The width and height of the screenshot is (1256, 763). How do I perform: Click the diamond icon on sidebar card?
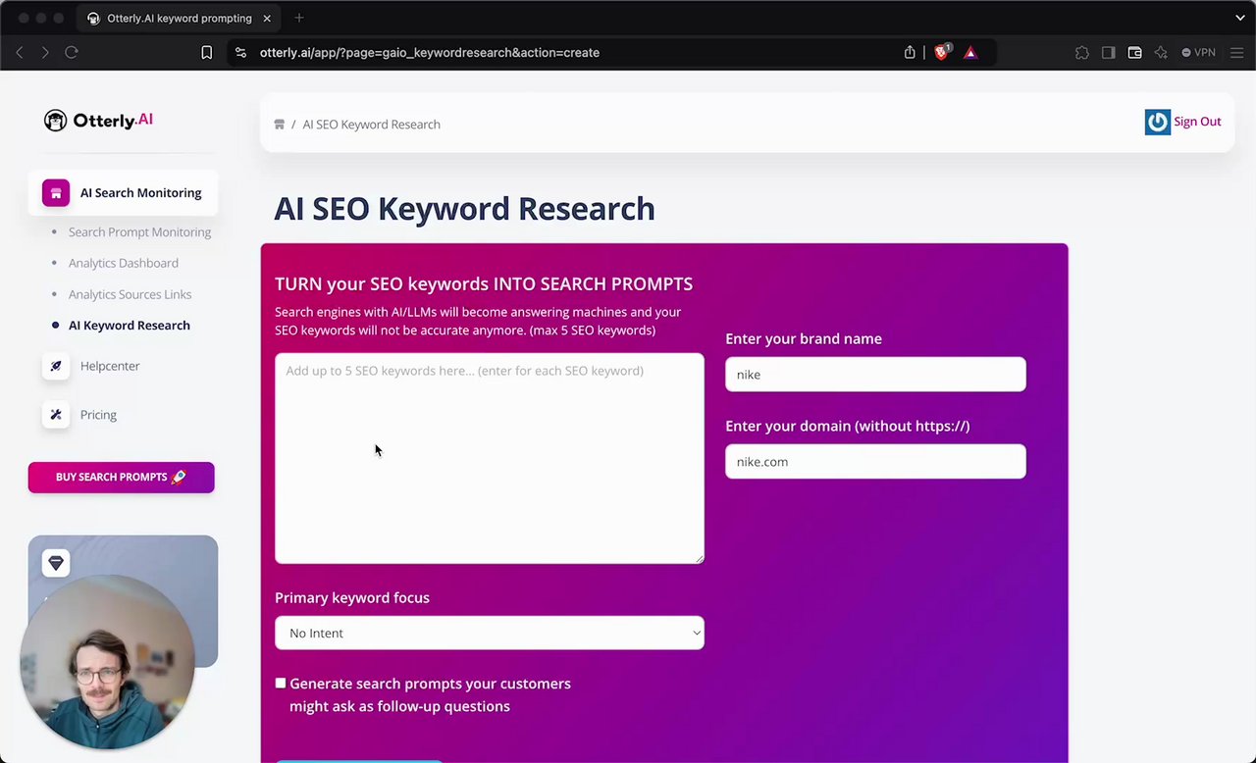pyautogui.click(x=56, y=563)
